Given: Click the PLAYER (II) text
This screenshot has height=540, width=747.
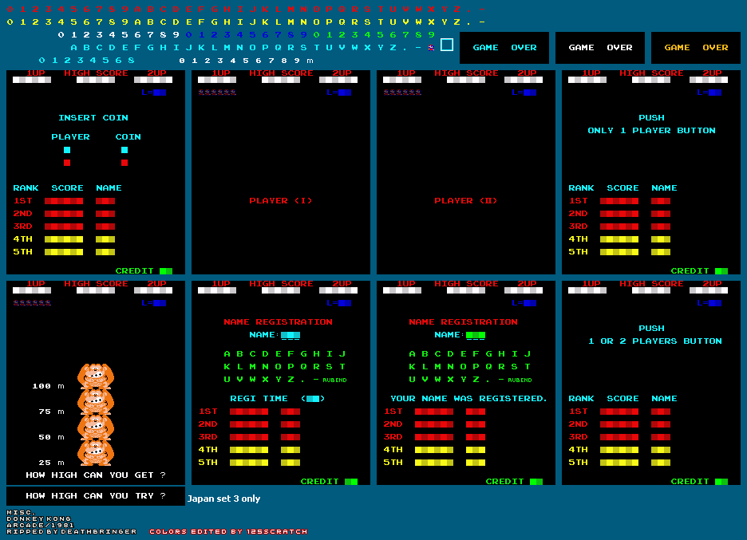Looking at the screenshot, I should click(466, 201).
